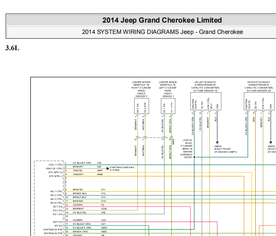Click the '2014 Jeep Grand Cherokee Limited' title
276x236 pixels.
(x=162, y=20)
